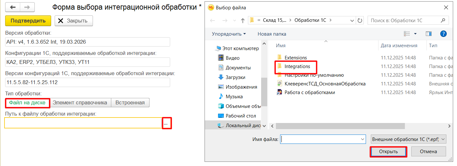Create a new folder with Новая папка

[272, 34]
